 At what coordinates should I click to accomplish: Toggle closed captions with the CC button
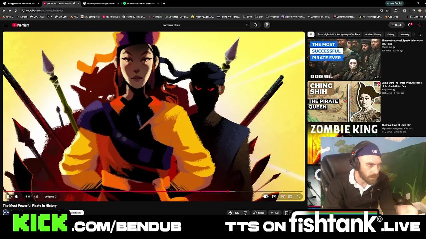(x=274, y=197)
